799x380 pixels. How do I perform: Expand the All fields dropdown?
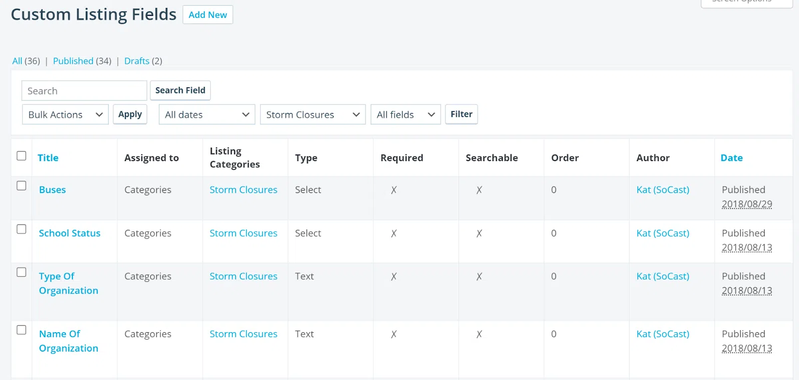[x=405, y=115]
